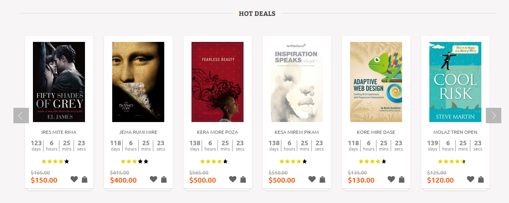Add Ires Mite Rima to wishlist
This screenshot has width=509, height=203.
point(74,179)
